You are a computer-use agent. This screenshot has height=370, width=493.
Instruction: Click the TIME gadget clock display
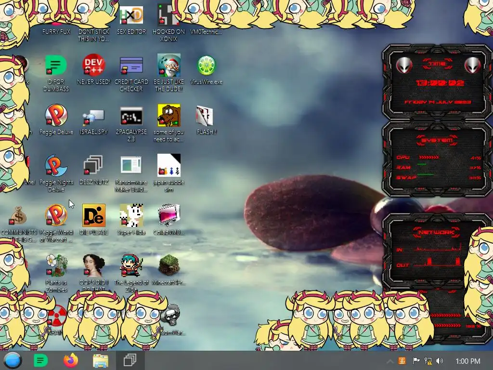[x=440, y=83]
